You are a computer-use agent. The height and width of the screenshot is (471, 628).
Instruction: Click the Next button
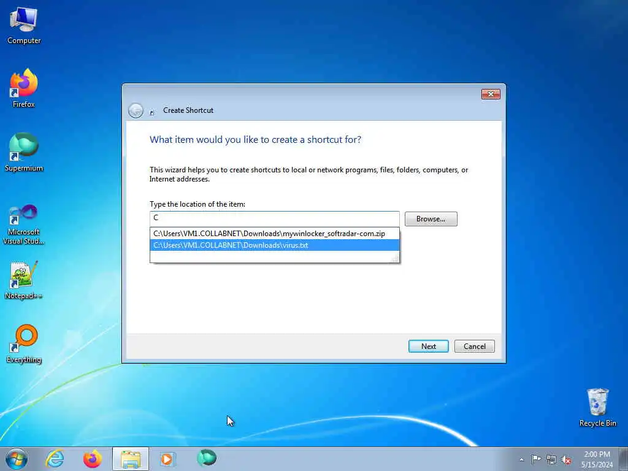point(429,347)
